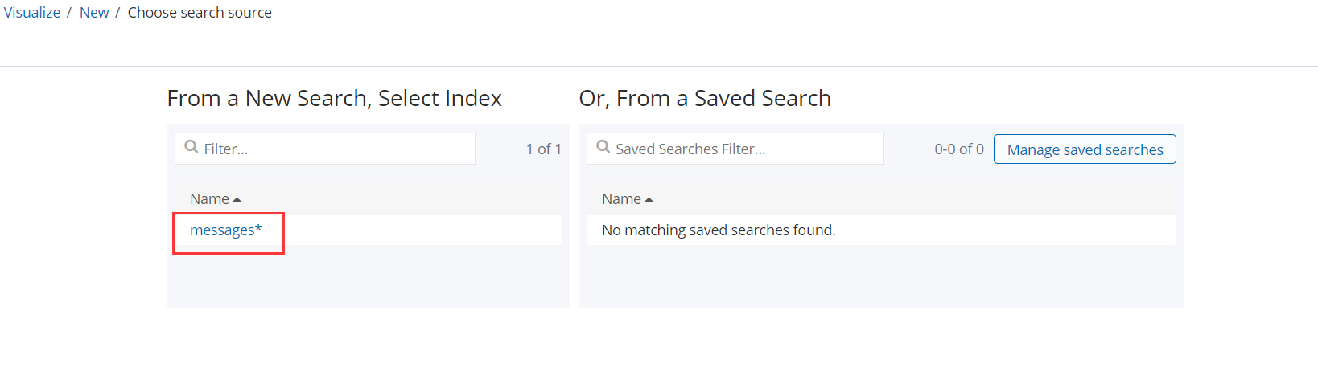Click the magnifier icon in index Filter box
This screenshot has height=367, width=1318.
(192, 147)
